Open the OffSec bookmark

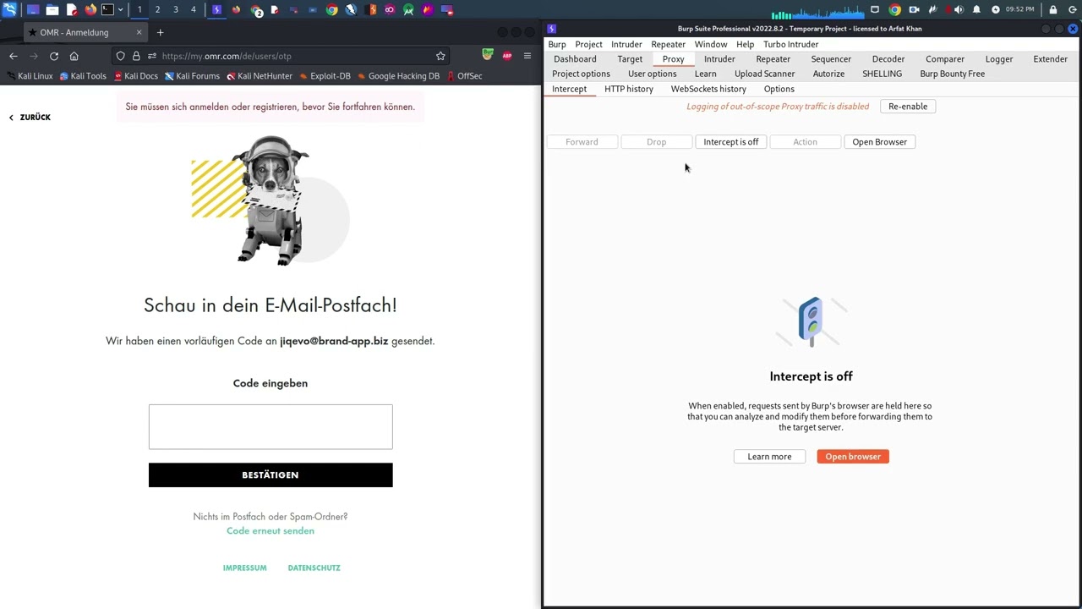464,76
